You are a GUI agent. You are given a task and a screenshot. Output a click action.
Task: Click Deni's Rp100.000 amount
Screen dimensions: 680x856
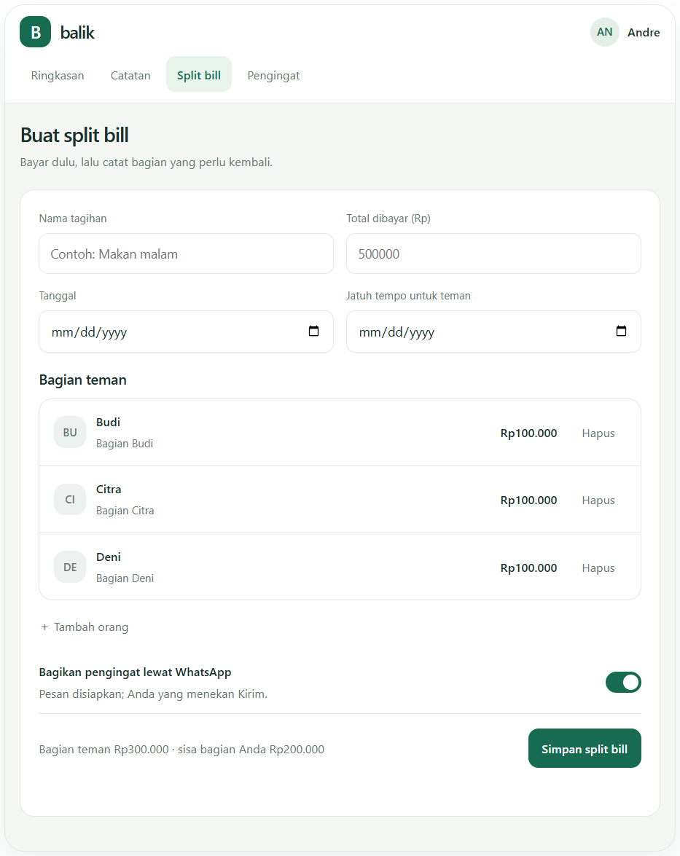[528, 568]
